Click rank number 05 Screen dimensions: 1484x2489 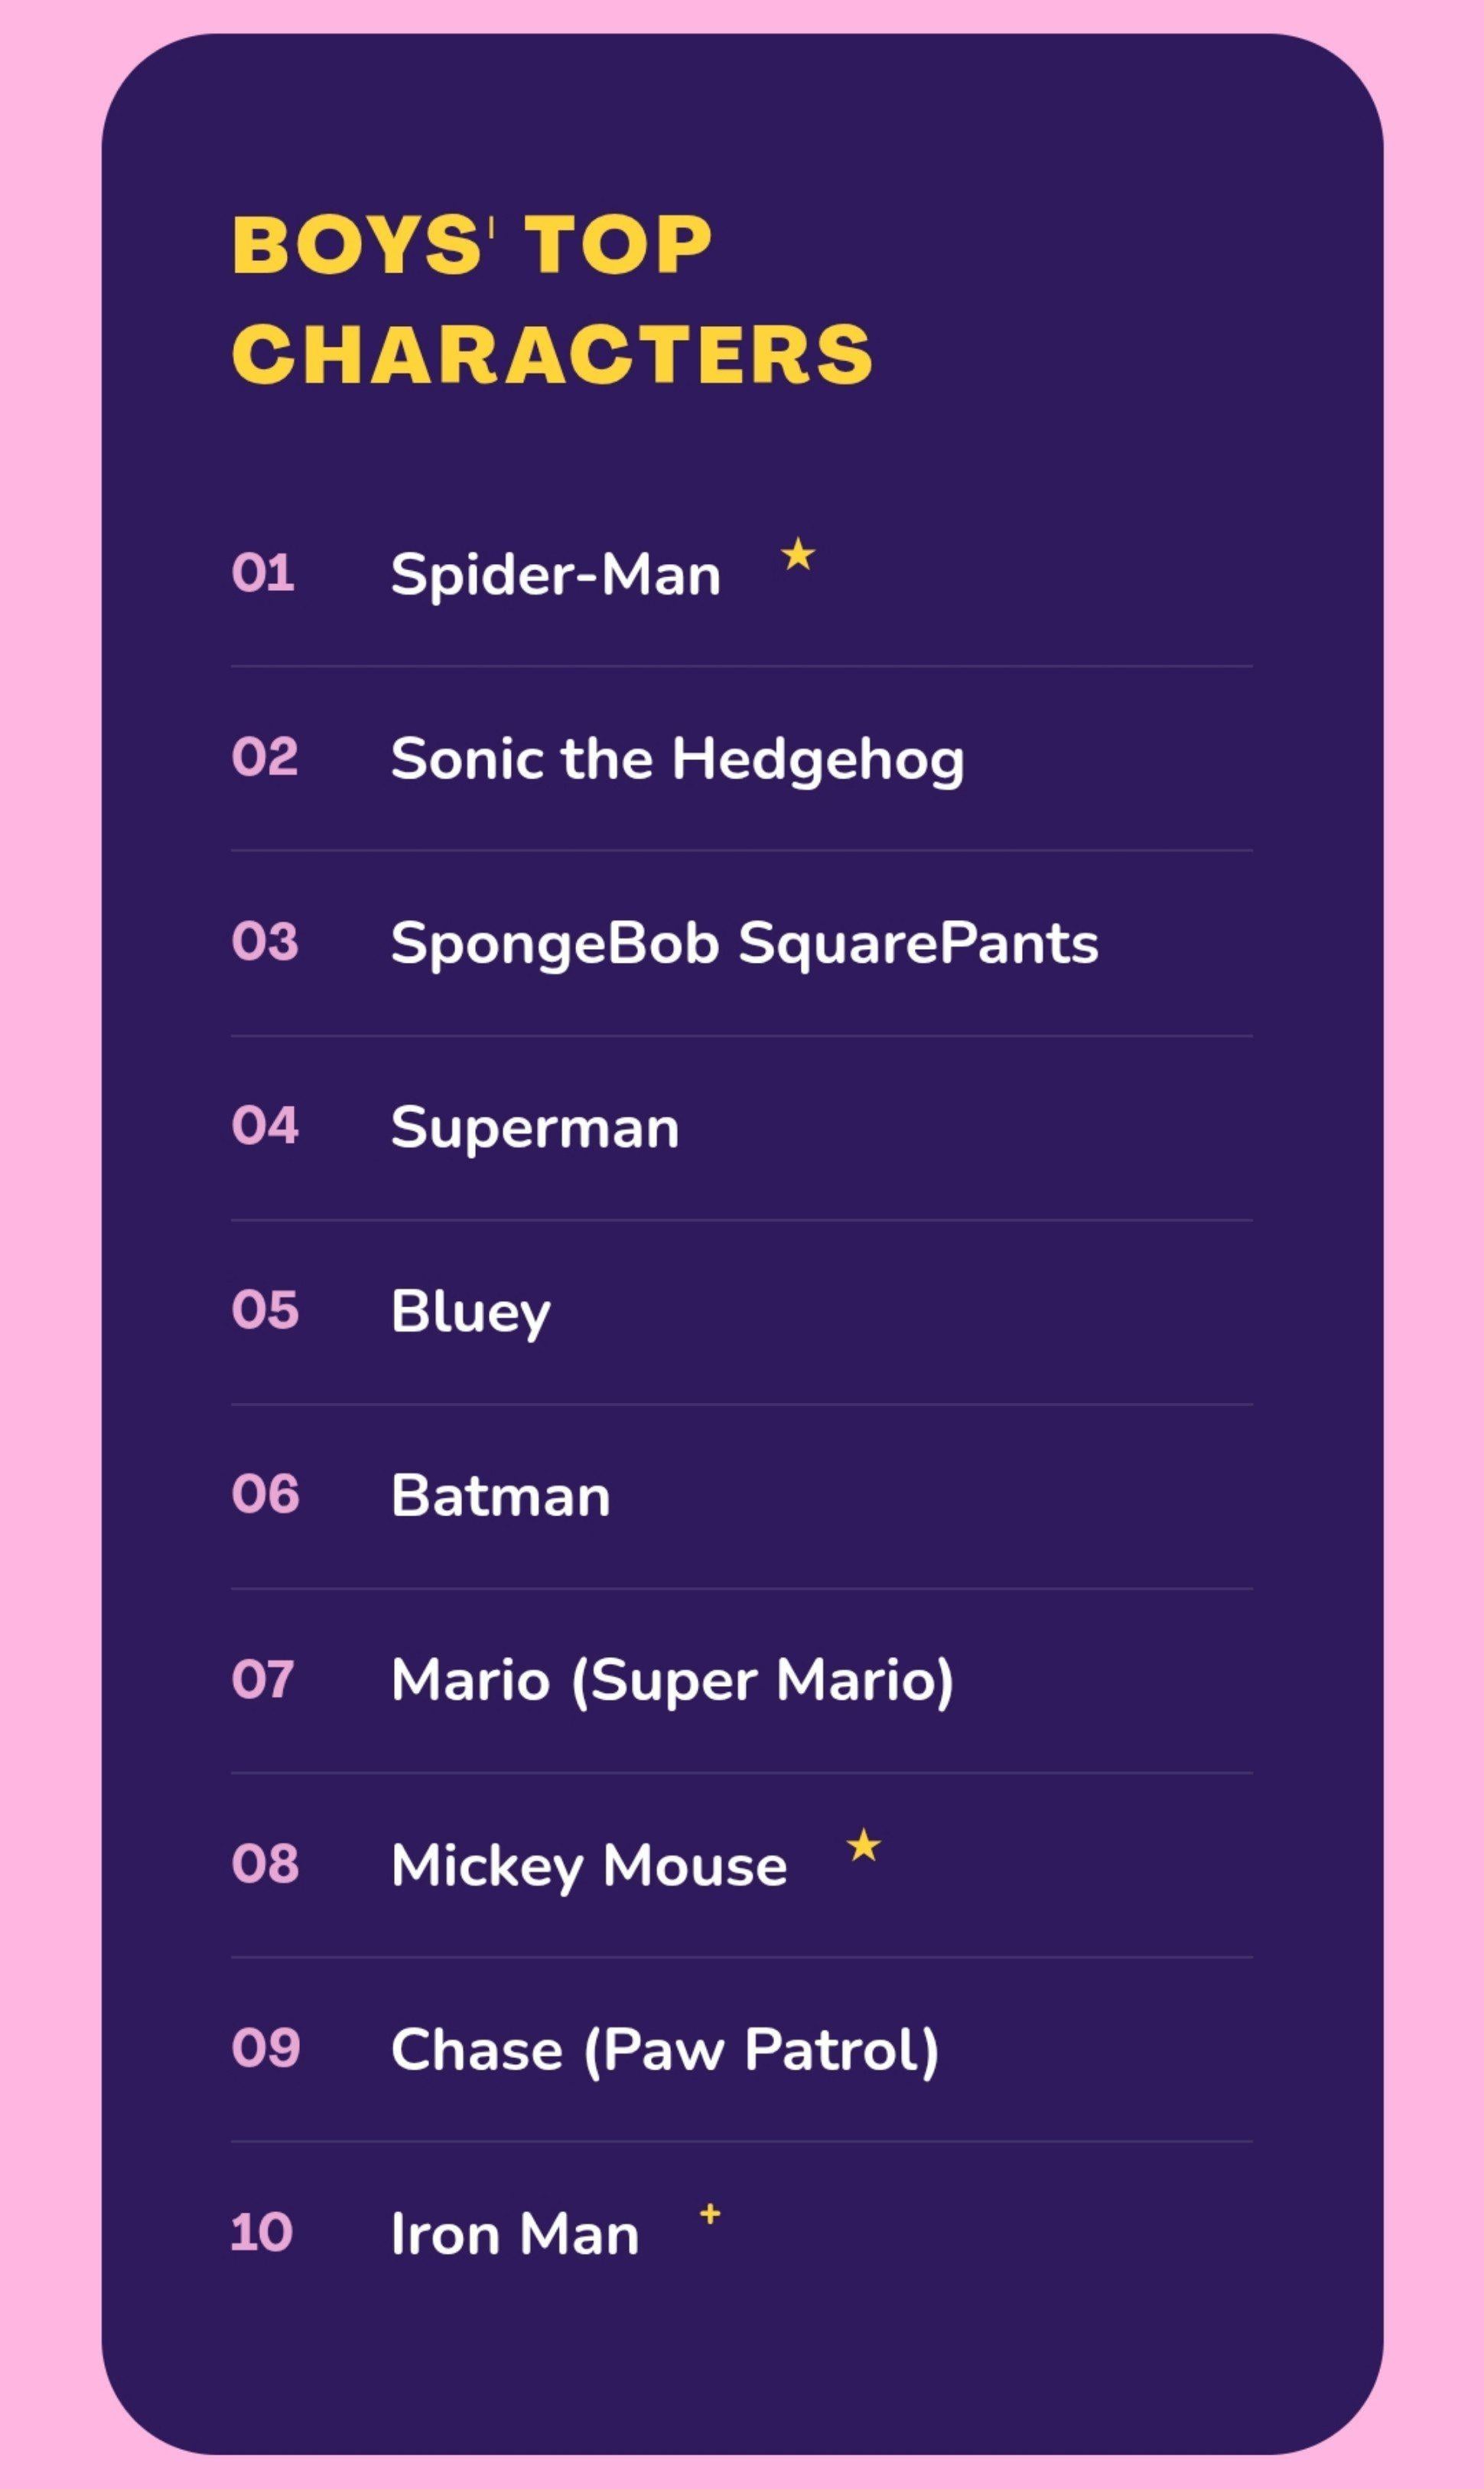[265, 1310]
